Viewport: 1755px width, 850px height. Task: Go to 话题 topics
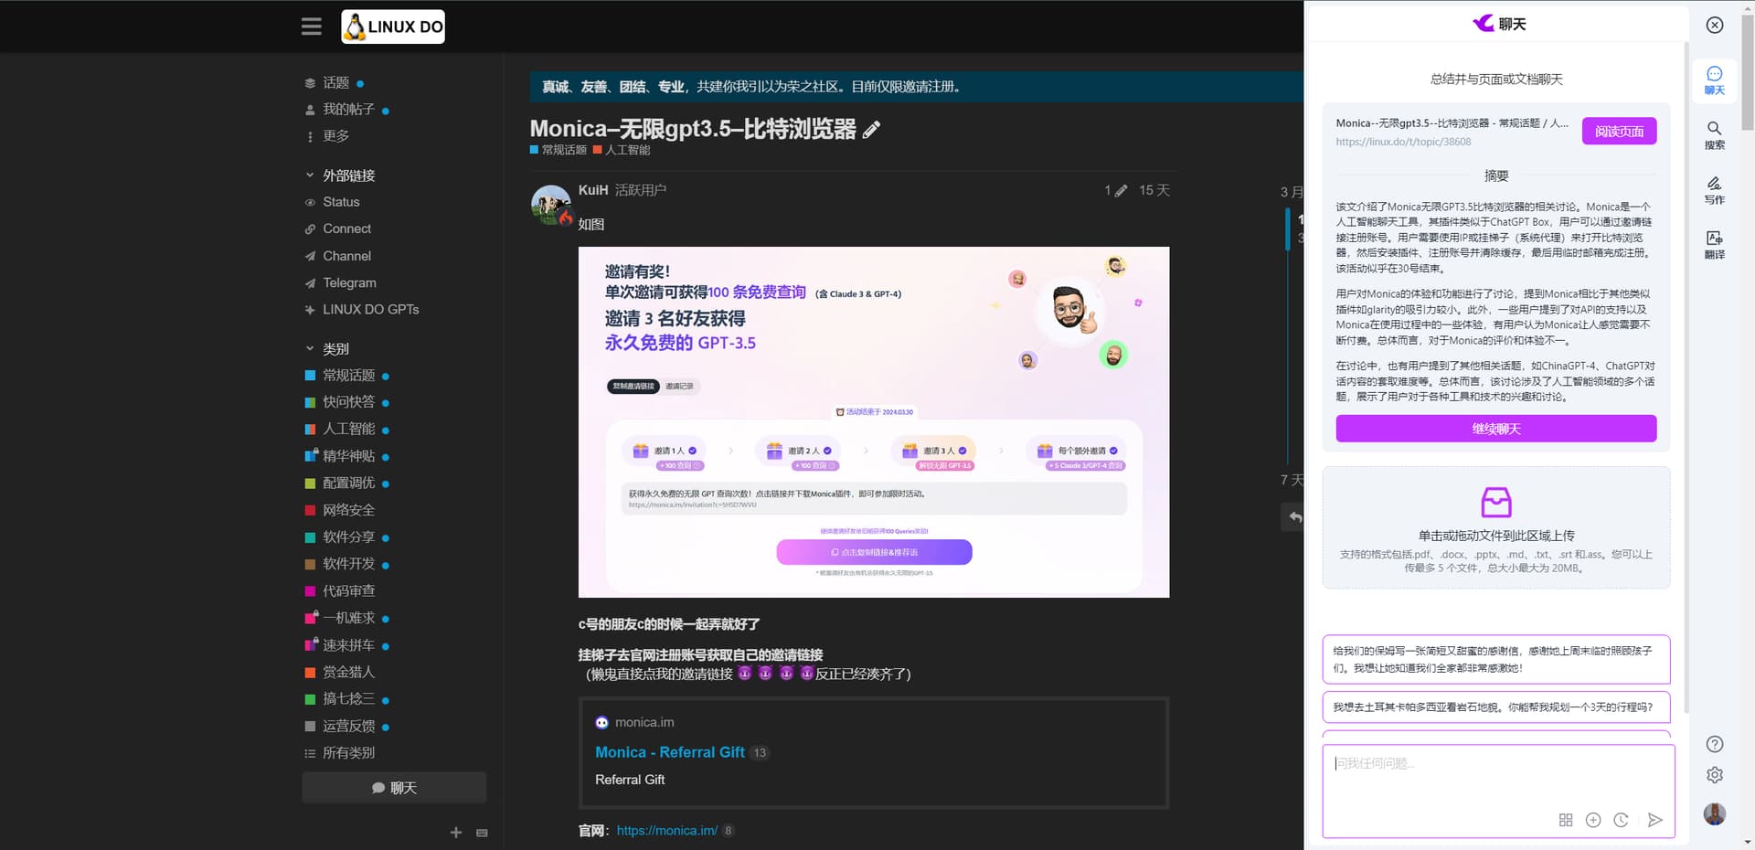pyautogui.click(x=335, y=83)
